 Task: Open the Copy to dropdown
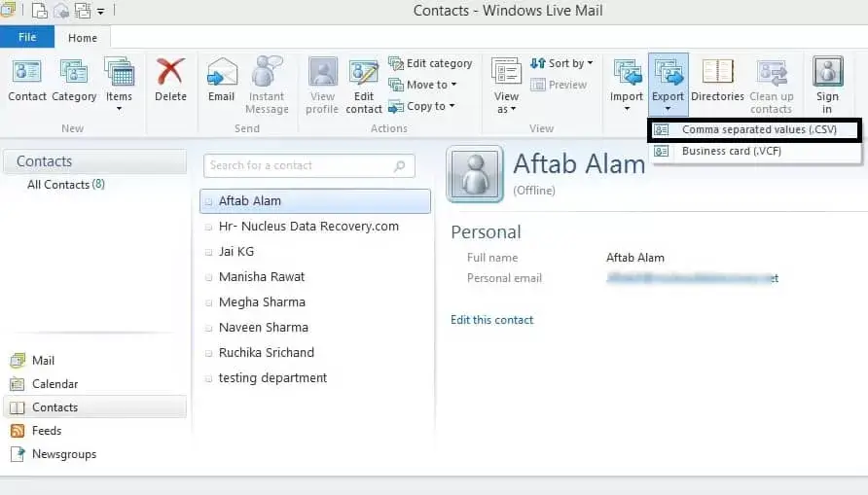click(x=421, y=106)
